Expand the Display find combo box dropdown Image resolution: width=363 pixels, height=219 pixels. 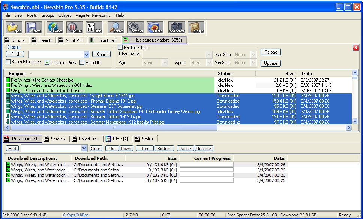pyautogui.click(x=86, y=55)
